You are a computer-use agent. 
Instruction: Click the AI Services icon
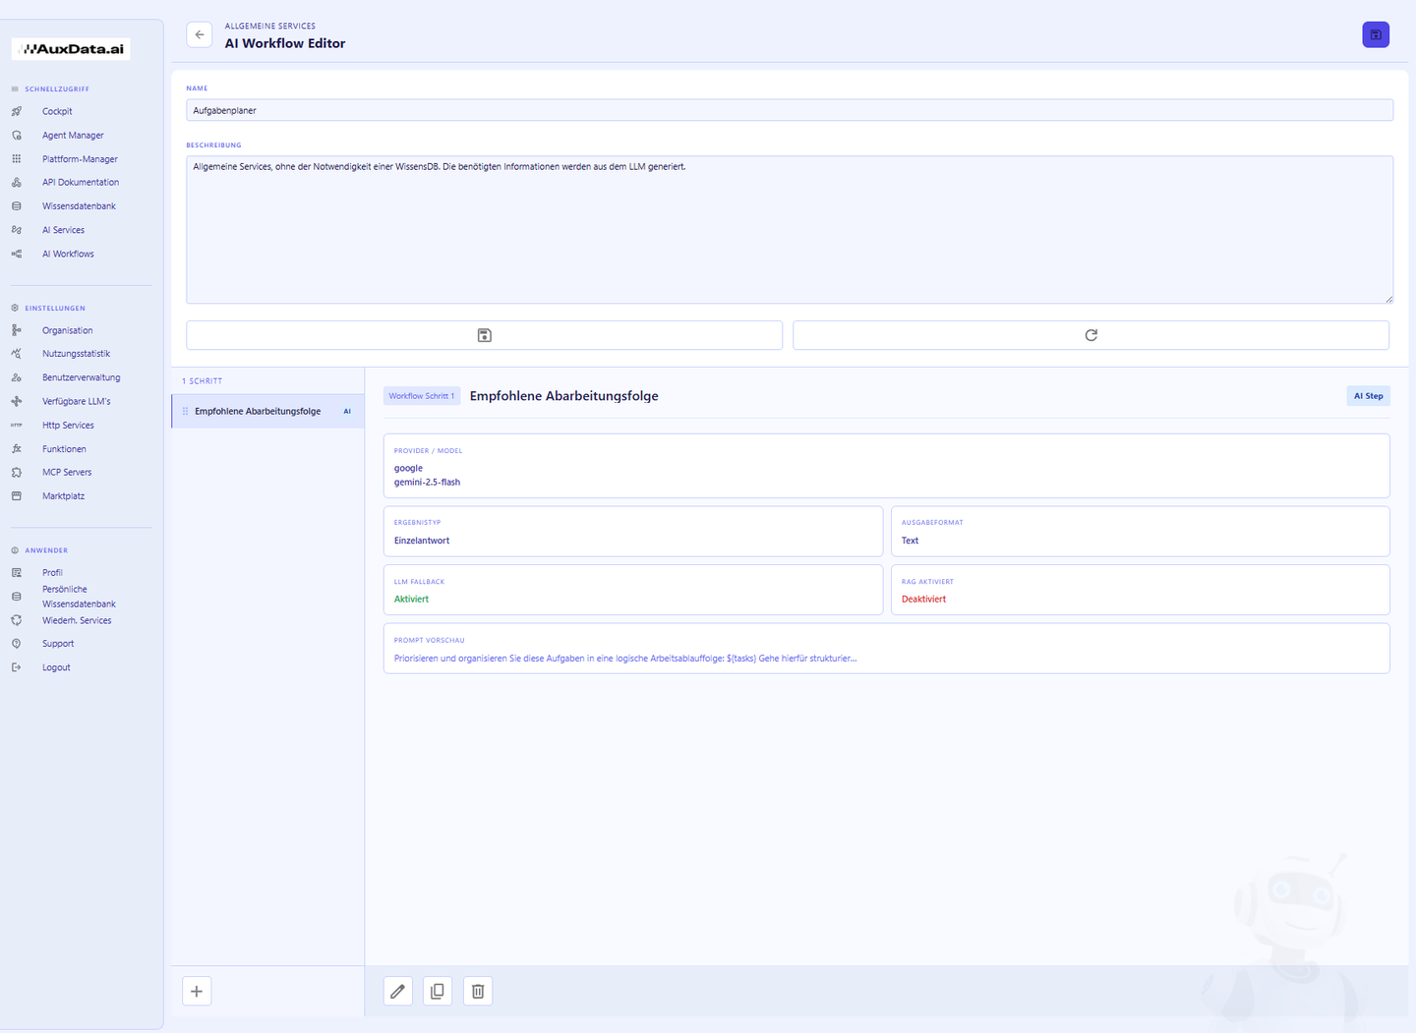click(17, 230)
